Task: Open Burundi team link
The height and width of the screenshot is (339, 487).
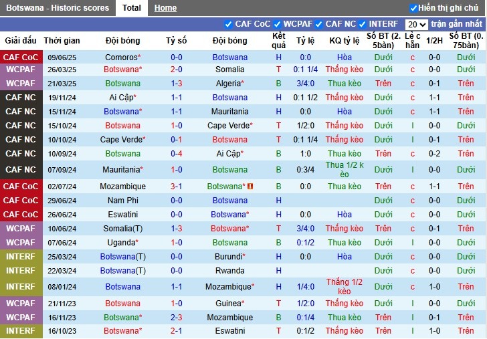Action: coord(230,257)
